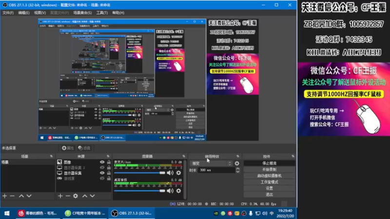The height and width of the screenshot is (219, 390).
Task: Toggle lock on 游戏源 source
Action: [109, 179]
